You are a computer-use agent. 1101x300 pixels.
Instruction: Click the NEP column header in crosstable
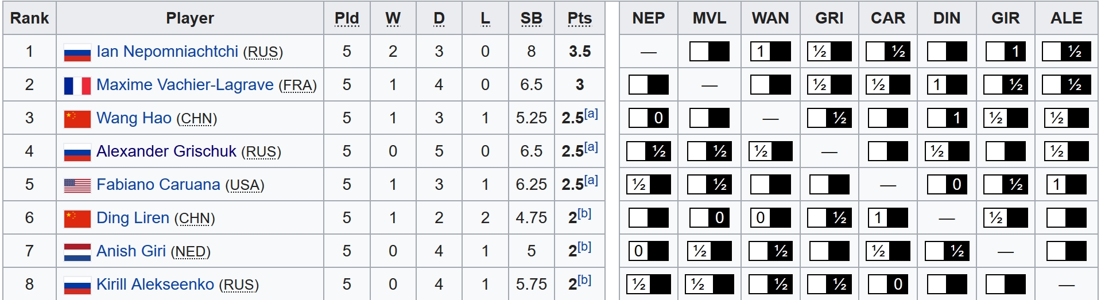(648, 18)
